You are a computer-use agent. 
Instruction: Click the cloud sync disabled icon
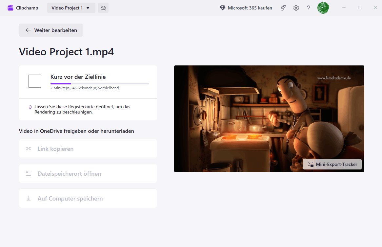[103, 8]
